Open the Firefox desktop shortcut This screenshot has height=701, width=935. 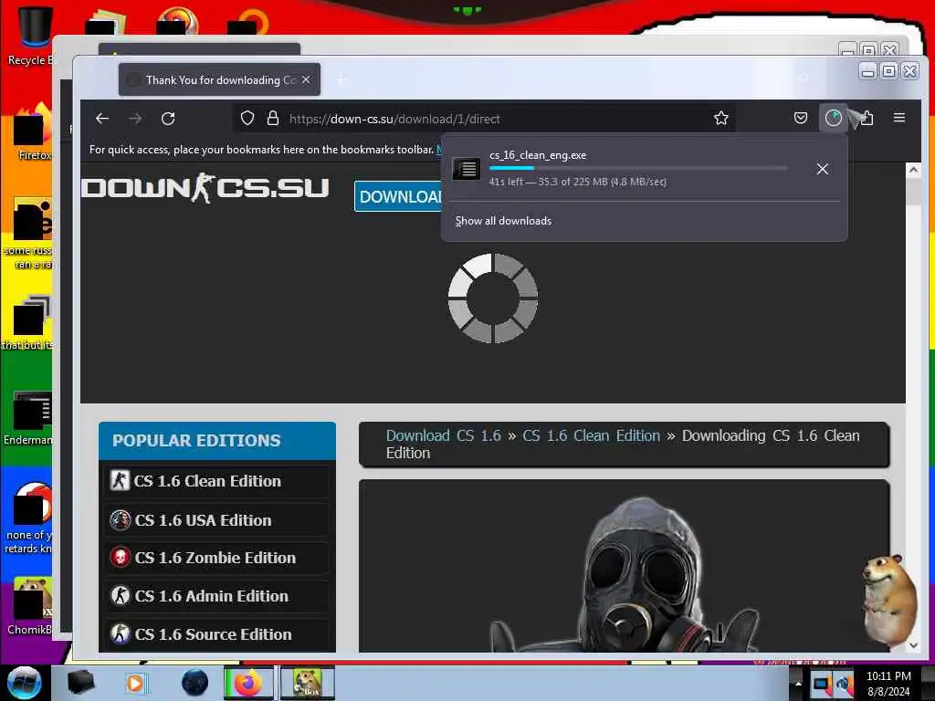coord(33,132)
